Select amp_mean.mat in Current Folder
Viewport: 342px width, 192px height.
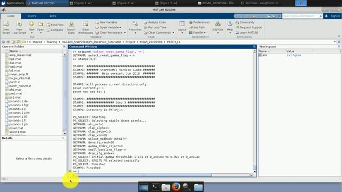pyautogui.click(x=20, y=55)
